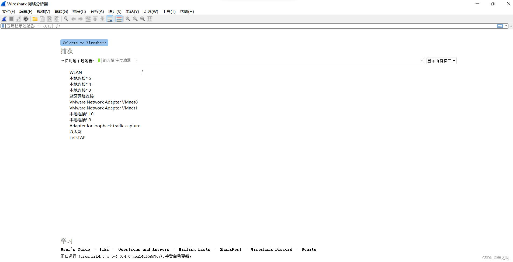Open the 统计(S) menu
This screenshot has width=513, height=262.
[115, 12]
